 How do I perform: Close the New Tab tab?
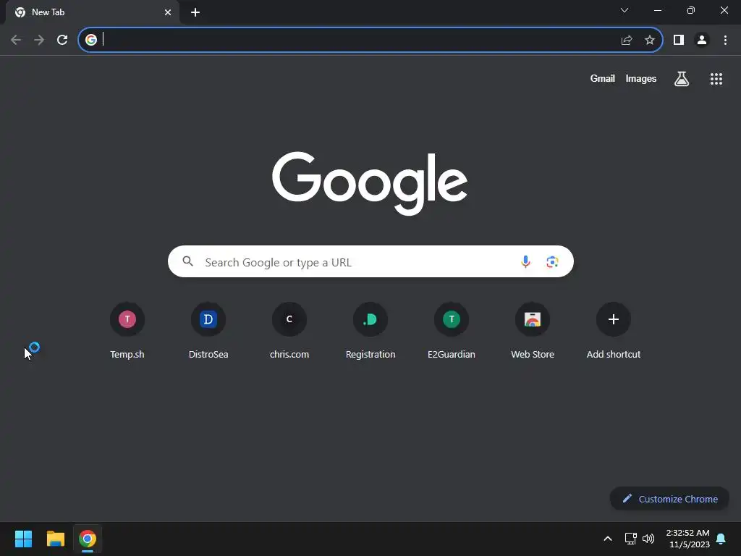point(168,12)
